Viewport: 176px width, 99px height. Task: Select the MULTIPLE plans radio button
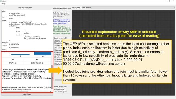tap(55, 92)
